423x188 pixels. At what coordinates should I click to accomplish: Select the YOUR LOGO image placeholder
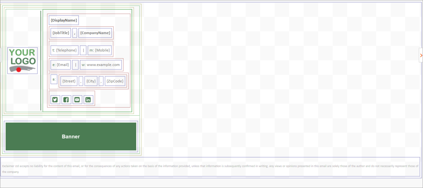(x=23, y=61)
